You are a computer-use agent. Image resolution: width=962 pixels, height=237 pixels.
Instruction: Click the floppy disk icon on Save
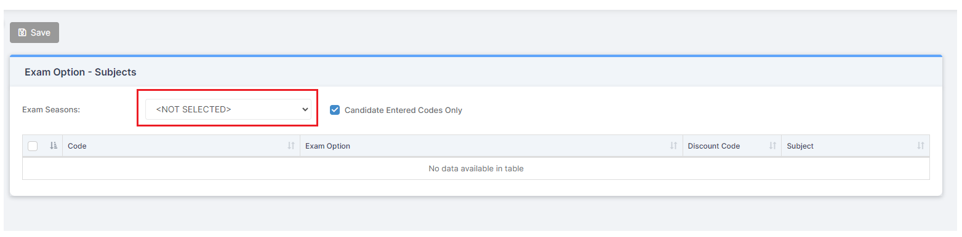[x=22, y=33]
